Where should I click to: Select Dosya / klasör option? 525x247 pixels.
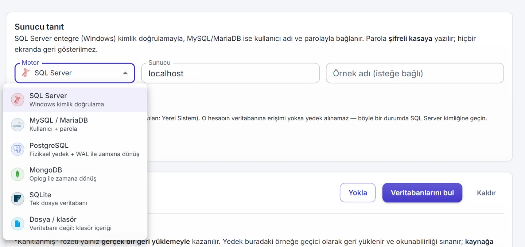[x=75, y=223]
